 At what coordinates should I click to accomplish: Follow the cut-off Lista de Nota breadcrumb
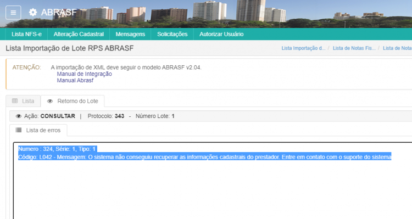(397, 48)
